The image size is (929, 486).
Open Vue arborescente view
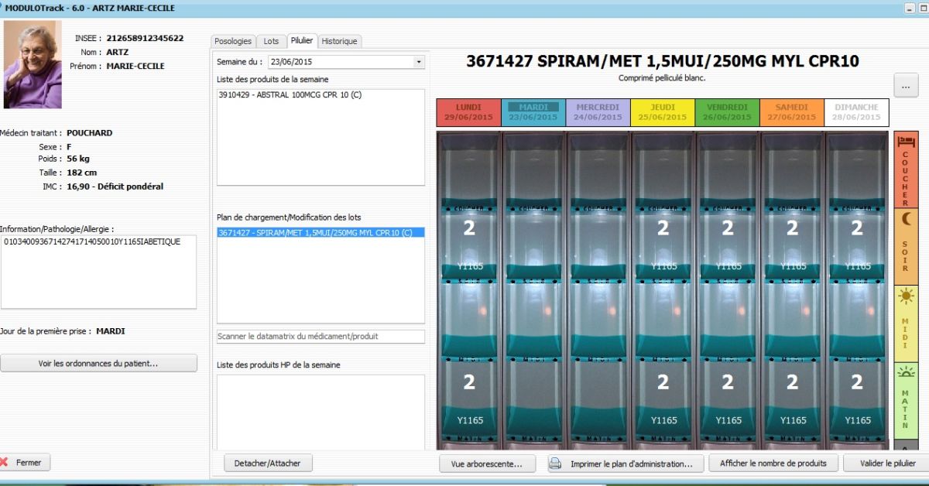coord(487,464)
